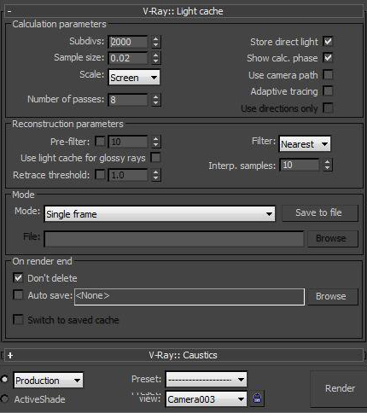Open the Preset dropdown
The width and height of the screenshot is (367, 413).
(207, 380)
